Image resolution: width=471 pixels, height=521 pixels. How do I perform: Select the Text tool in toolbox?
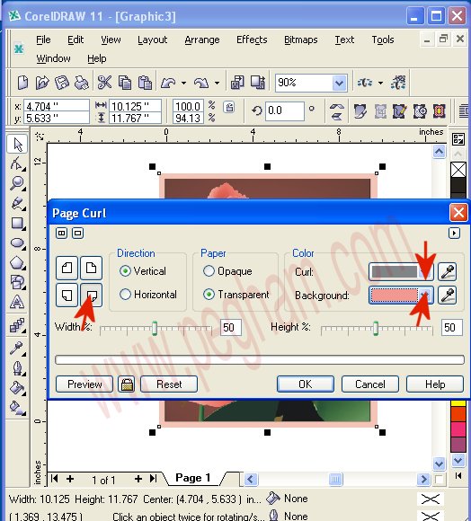[x=17, y=303]
